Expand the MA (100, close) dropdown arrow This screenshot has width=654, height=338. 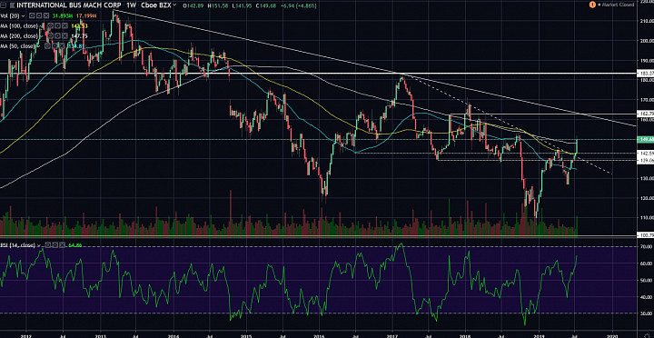[41, 25]
